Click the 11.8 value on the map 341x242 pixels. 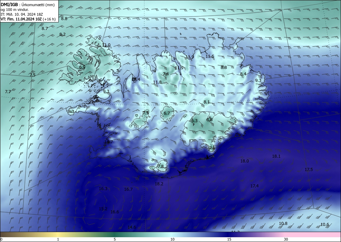157,82
